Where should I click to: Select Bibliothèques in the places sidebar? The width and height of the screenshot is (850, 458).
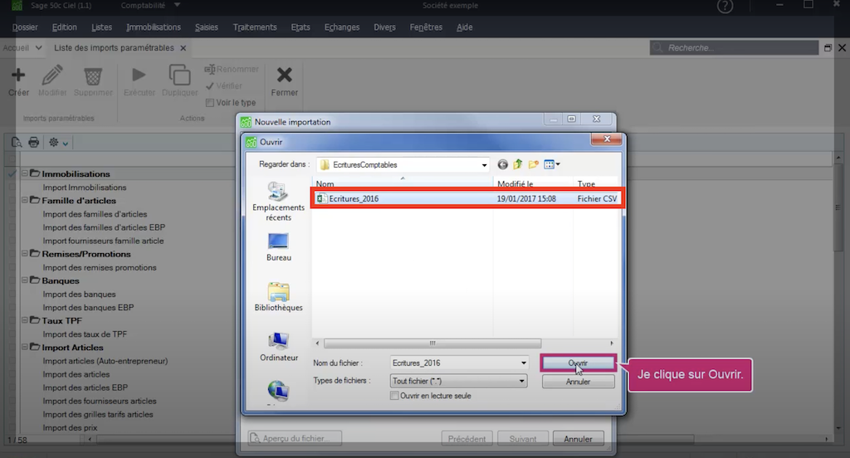point(278,296)
